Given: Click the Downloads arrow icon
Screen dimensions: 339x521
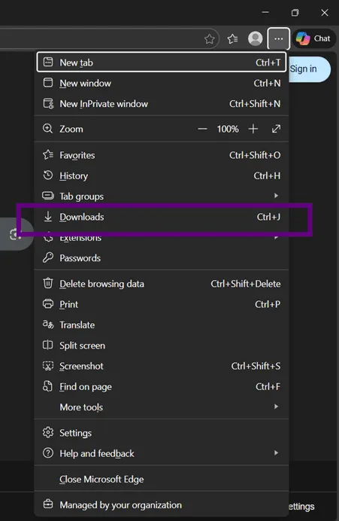Looking at the screenshot, I should pos(48,217).
